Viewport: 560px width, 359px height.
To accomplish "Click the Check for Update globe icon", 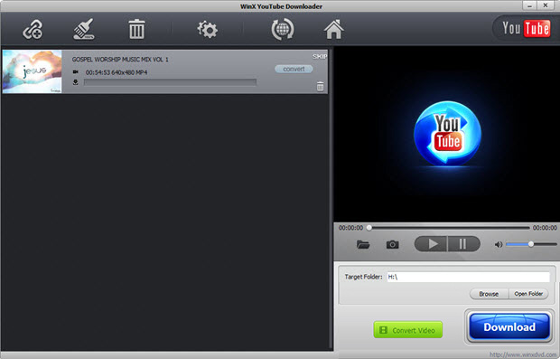I will coord(283,29).
